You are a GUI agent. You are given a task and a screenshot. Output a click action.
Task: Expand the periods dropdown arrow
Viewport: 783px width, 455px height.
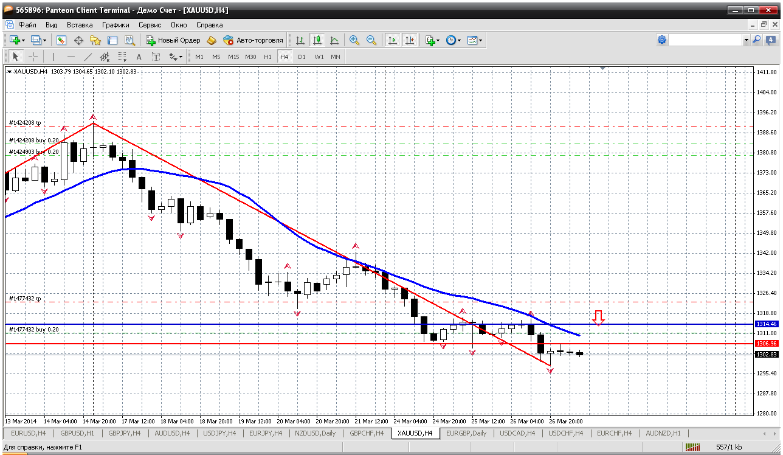coord(459,40)
